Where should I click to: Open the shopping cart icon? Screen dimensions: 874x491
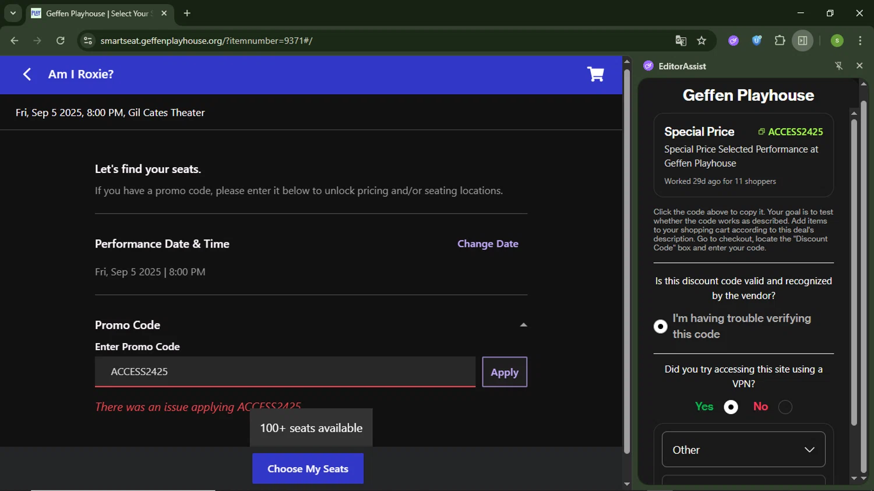click(595, 75)
